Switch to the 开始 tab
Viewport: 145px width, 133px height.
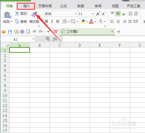point(9,6)
